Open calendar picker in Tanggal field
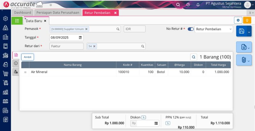The height and width of the screenshot is (131, 255). coord(80,38)
